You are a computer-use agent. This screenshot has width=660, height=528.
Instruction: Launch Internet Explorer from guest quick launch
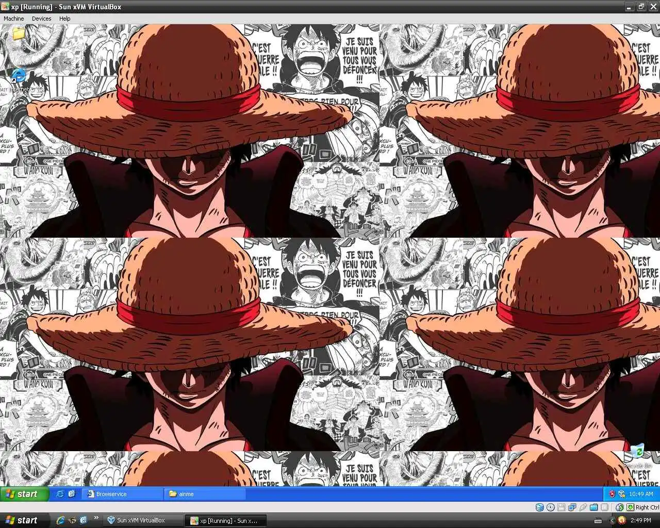[x=60, y=494]
